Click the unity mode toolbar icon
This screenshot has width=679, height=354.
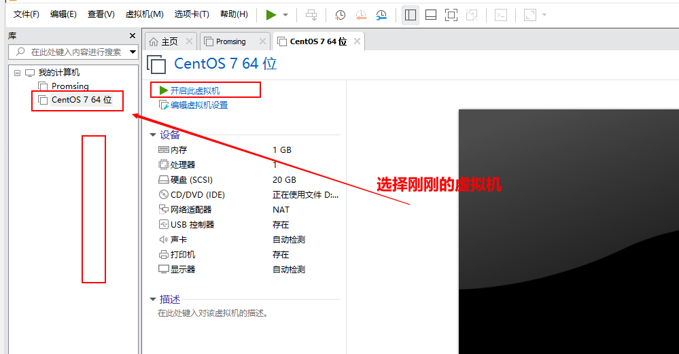tap(472, 15)
